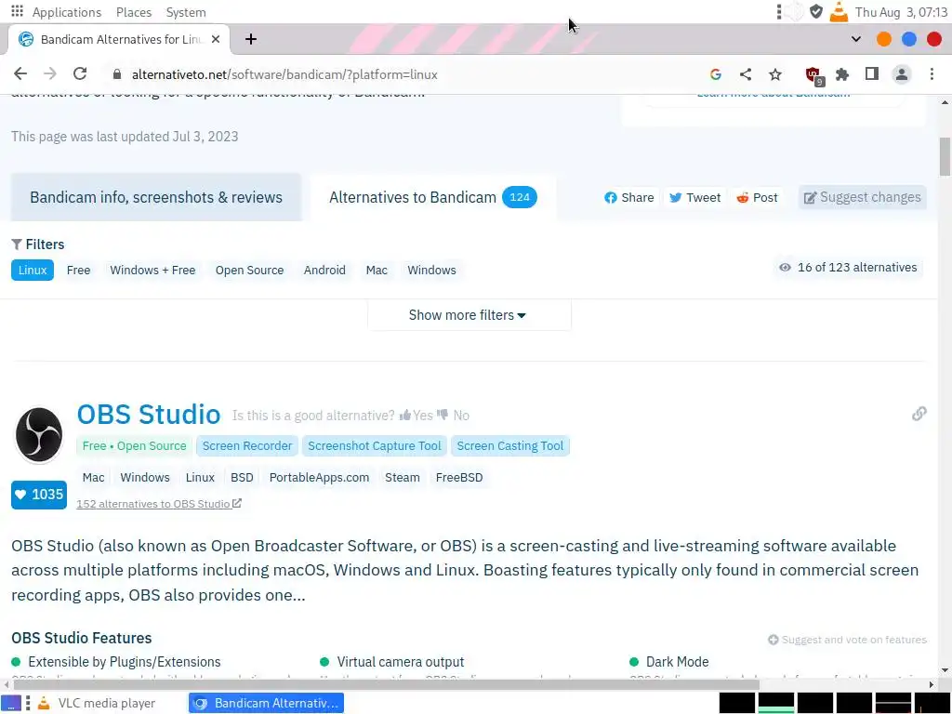Open the System menu

tap(186, 12)
